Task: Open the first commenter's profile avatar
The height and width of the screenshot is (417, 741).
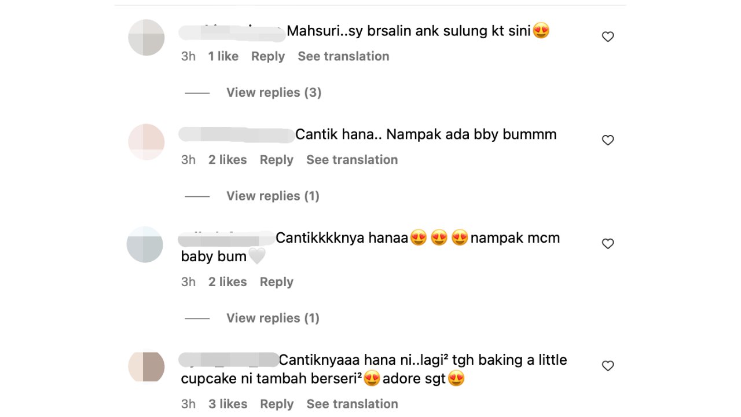Action: click(x=146, y=37)
